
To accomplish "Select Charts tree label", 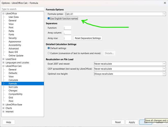I will (9, 108).
